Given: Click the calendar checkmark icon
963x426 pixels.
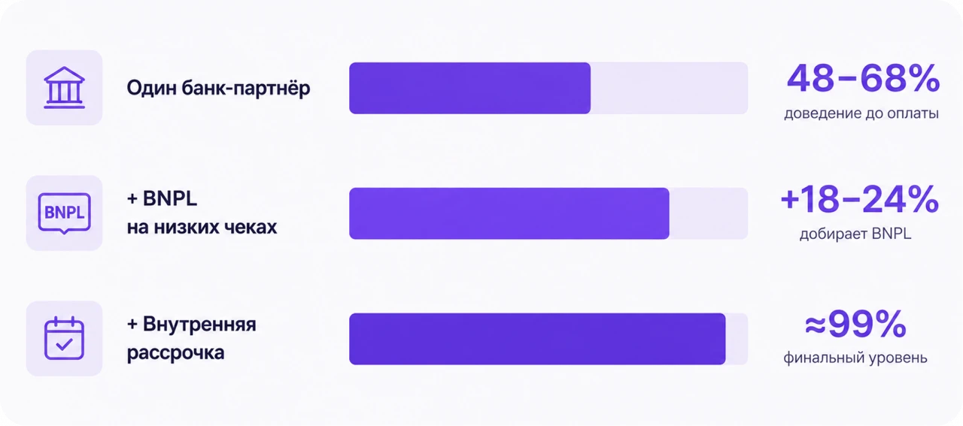Looking at the screenshot, I should pos(64,338).
